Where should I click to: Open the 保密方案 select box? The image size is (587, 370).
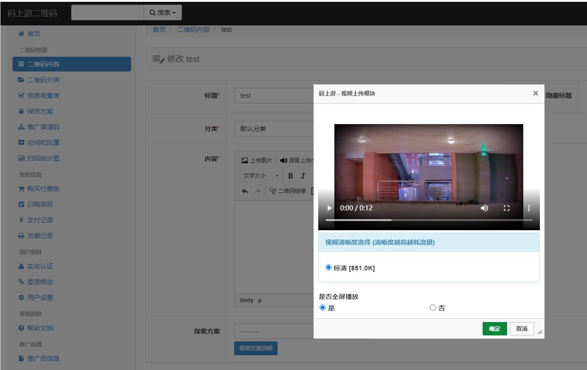coord(273,331)
